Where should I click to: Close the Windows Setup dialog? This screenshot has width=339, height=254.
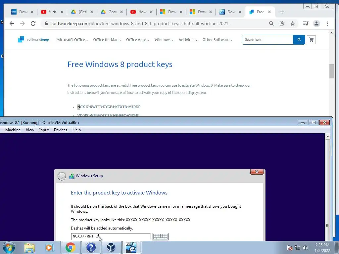[x=257, y=172]
